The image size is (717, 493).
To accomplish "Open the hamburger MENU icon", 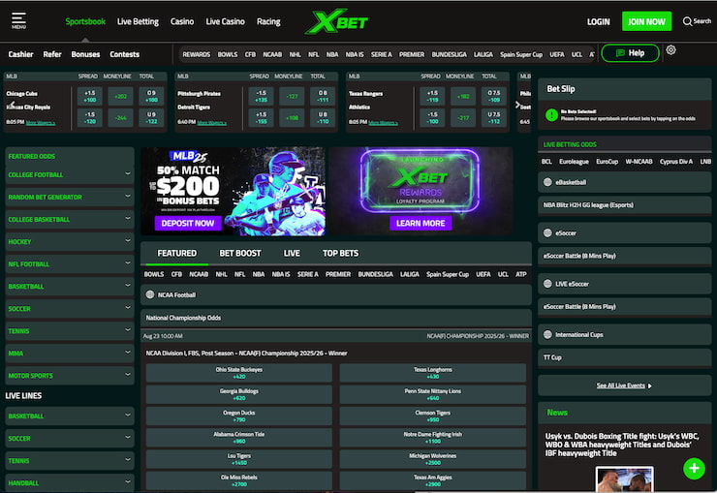I will coord(18,20).
